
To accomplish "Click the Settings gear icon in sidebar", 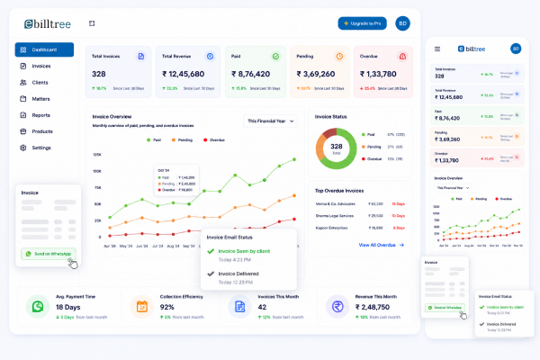I will tap(23, 148).
